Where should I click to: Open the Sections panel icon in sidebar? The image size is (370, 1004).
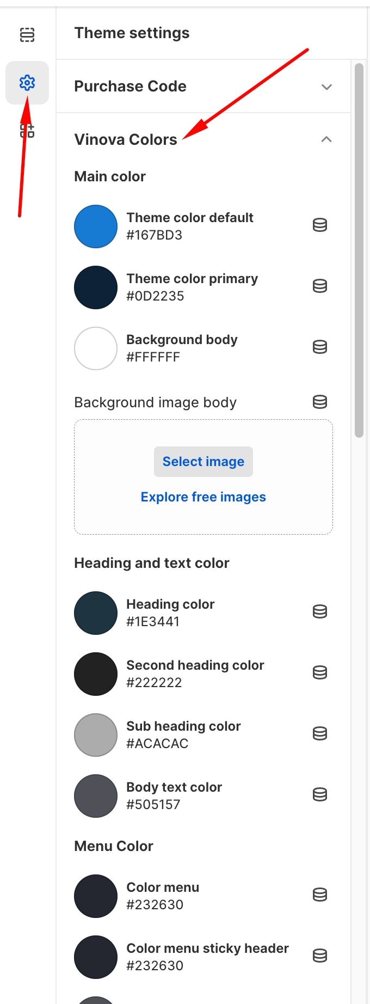coord(27,35)
